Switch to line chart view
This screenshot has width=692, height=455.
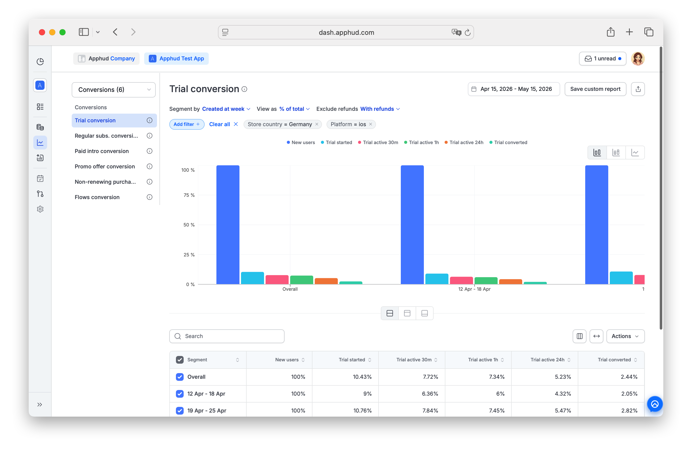click(635, 153)
